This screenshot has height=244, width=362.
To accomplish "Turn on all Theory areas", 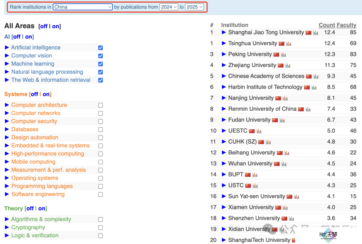I will [42, 209].
